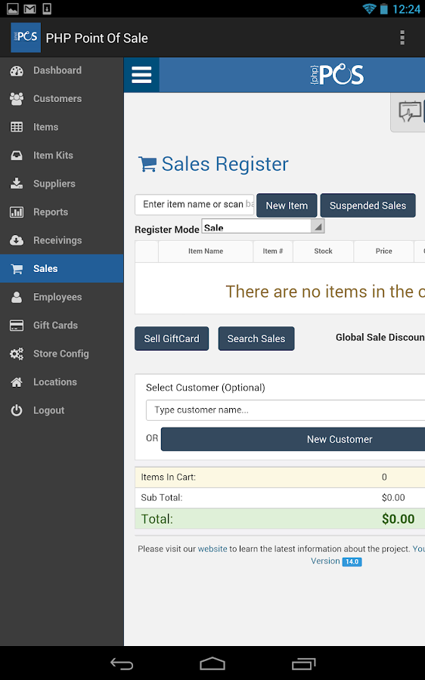Click the Sub Total row
The width and height of the screenshot is (425, 680).
pyautogui.click(x=280, y=498)
